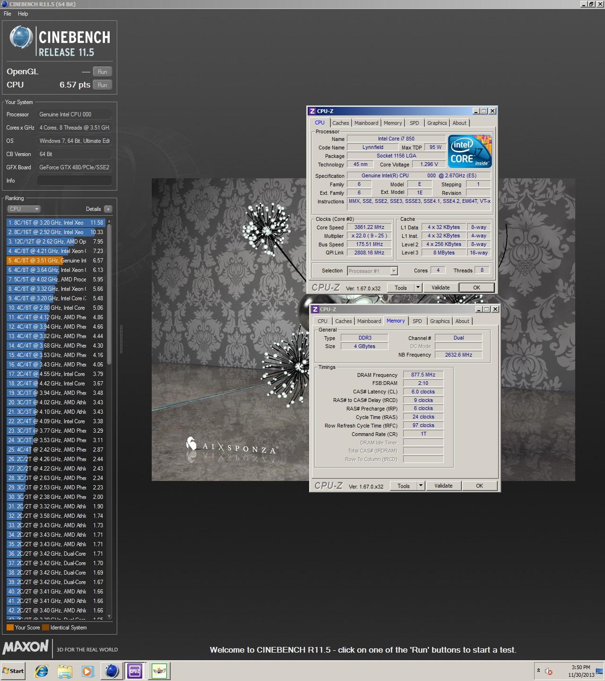Switch to Graphics tab in top CPU-Z window
Image resolution: width=605 pixels, height=681 pixels.
click(x=437, y=123)
